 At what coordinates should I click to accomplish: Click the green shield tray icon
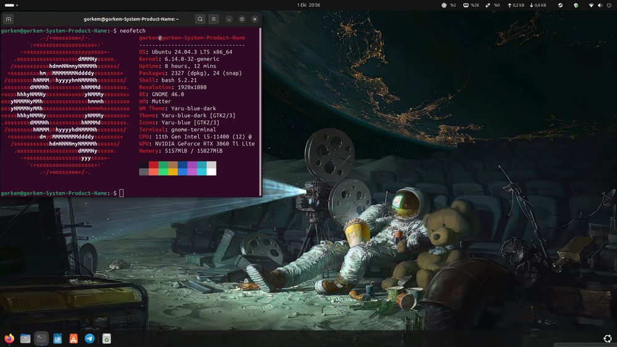576,5
